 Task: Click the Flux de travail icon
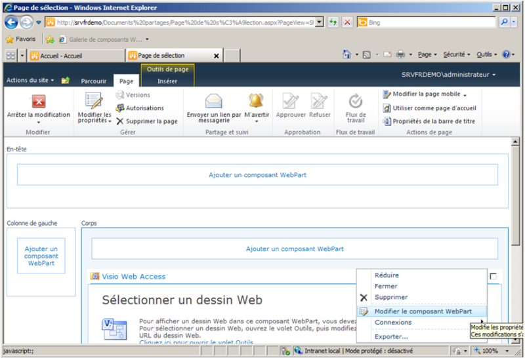click(x=356, y=101)
